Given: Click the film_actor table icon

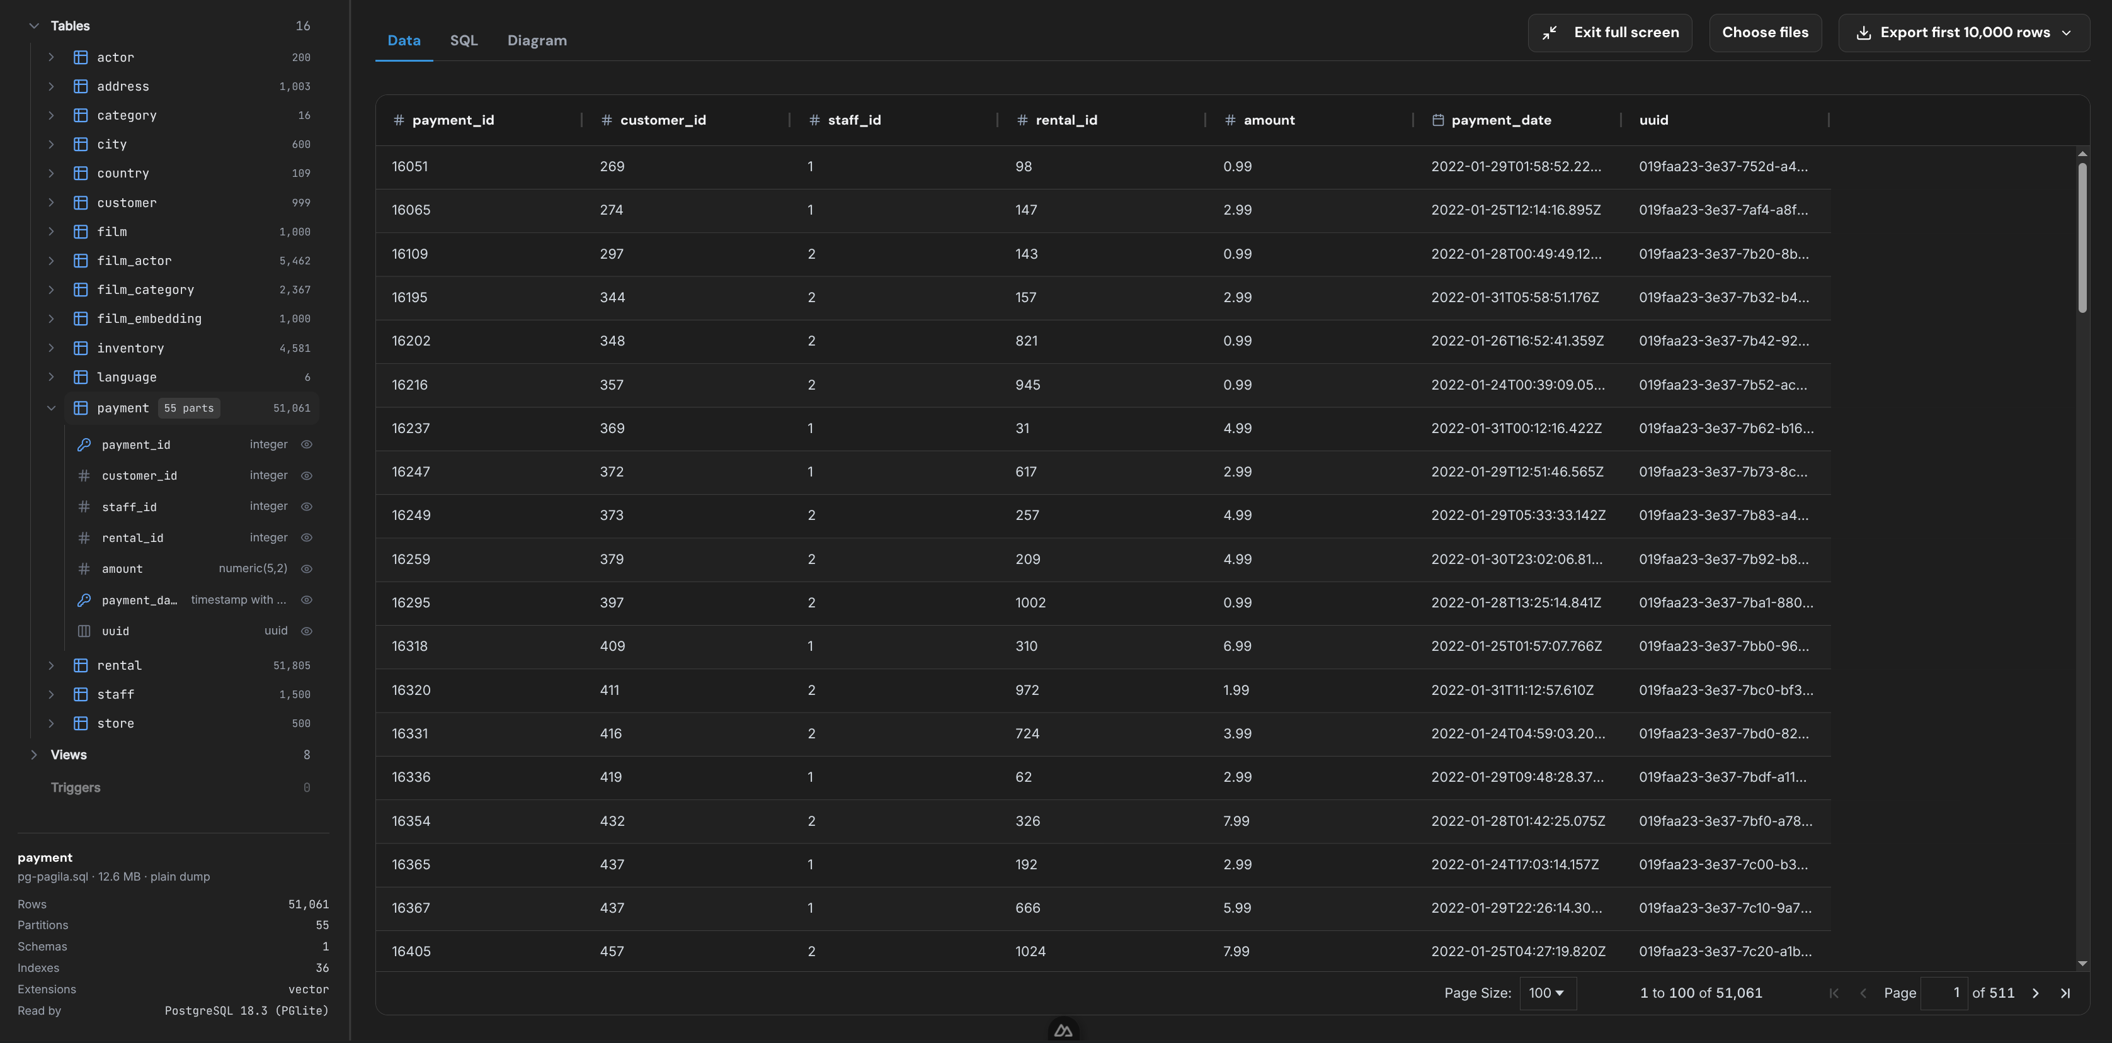Looking at the screenshot, I should (x=81, y=261).
